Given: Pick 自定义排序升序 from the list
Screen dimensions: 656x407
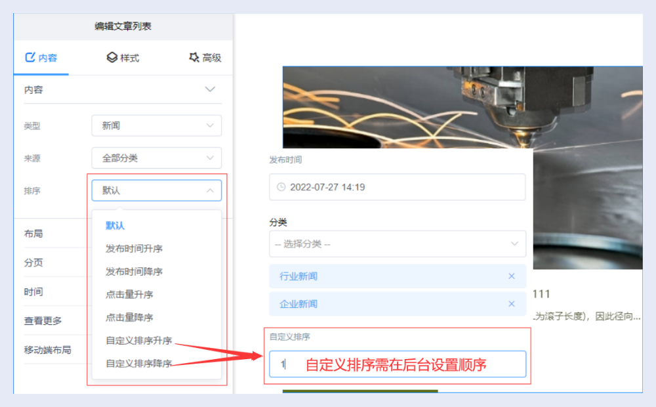Looking at the screenshot, I should click(138, 340).
